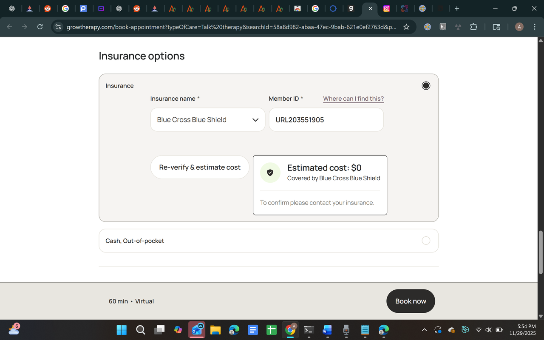The image size is (544, 340).
Task: Open Windows taskbar Search
Action: (141, 330)
